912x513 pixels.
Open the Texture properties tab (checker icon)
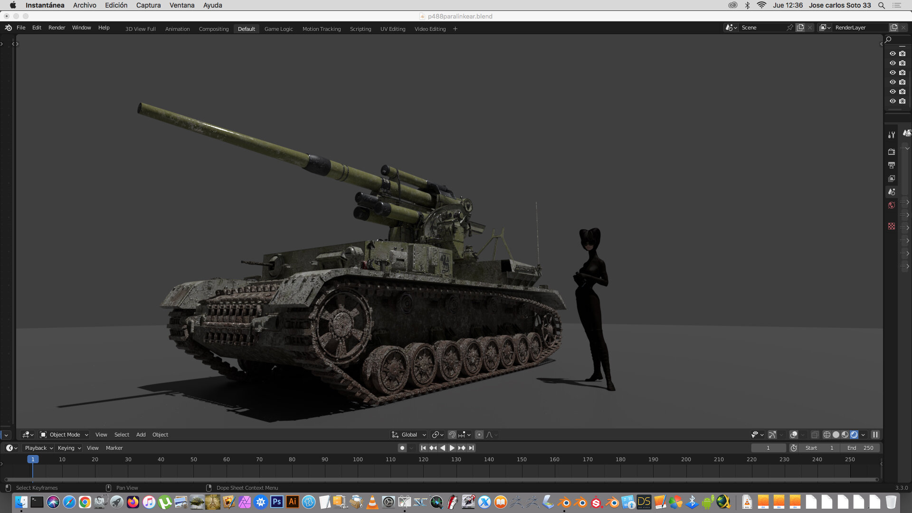pos(892,226)
